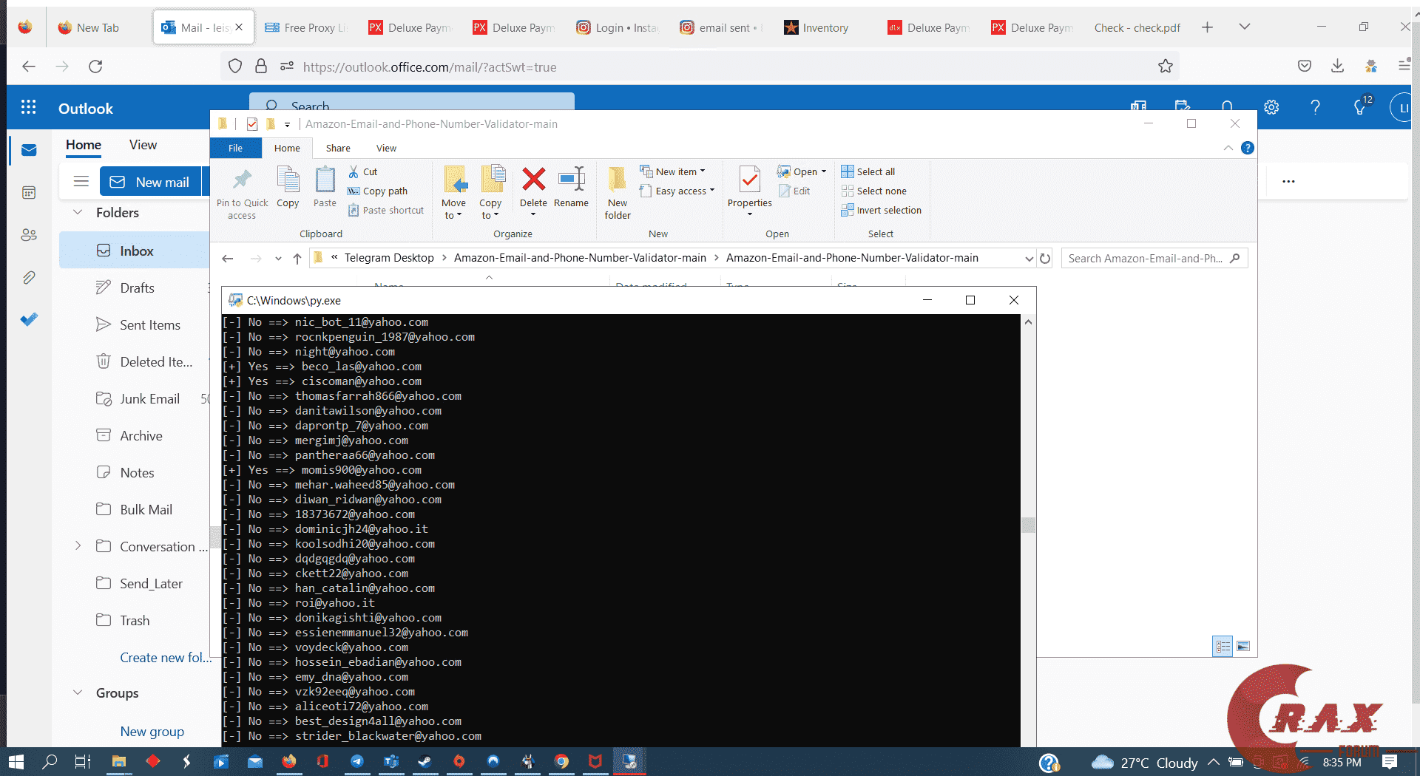Open the Outlook app launcher grid
The width and height of the screenshot is (1420, 776).
[29, 108]
